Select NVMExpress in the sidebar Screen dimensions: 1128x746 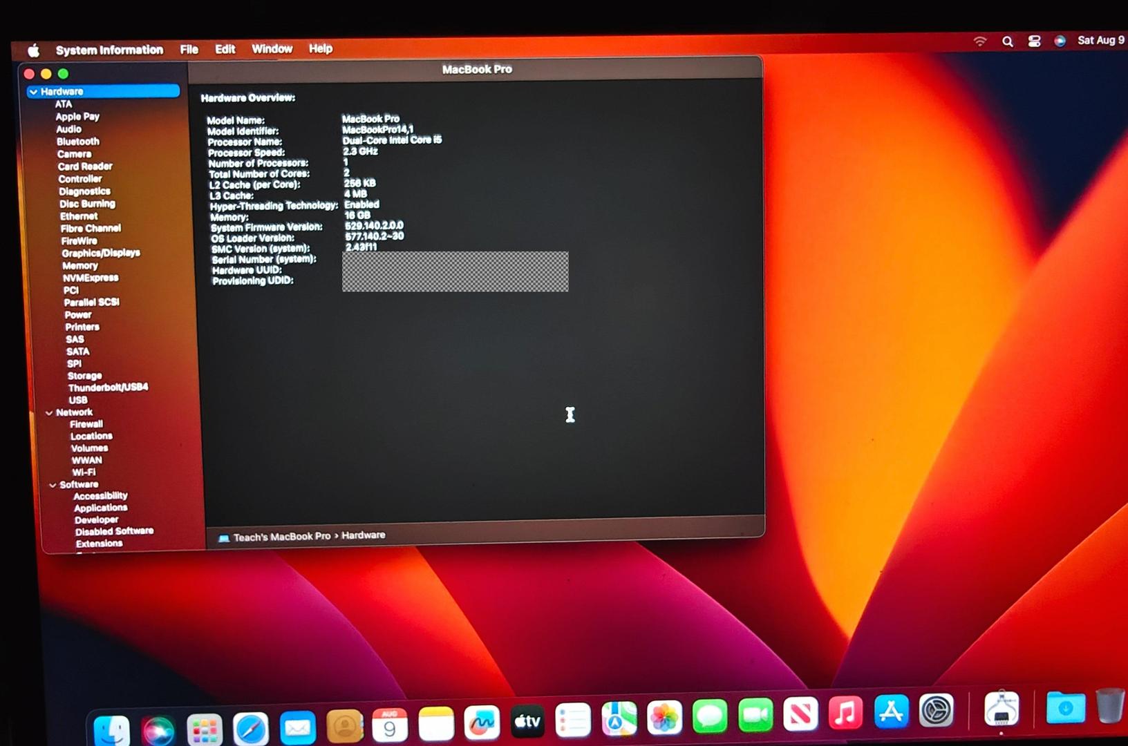click(x=91, y=278)
